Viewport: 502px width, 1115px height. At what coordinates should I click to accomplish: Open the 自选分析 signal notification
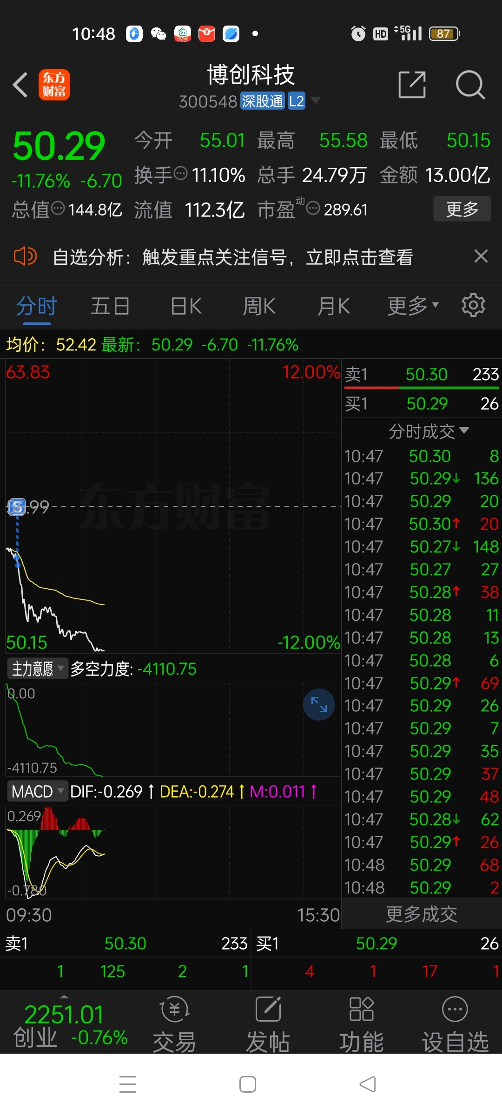(x=232, y=256)
